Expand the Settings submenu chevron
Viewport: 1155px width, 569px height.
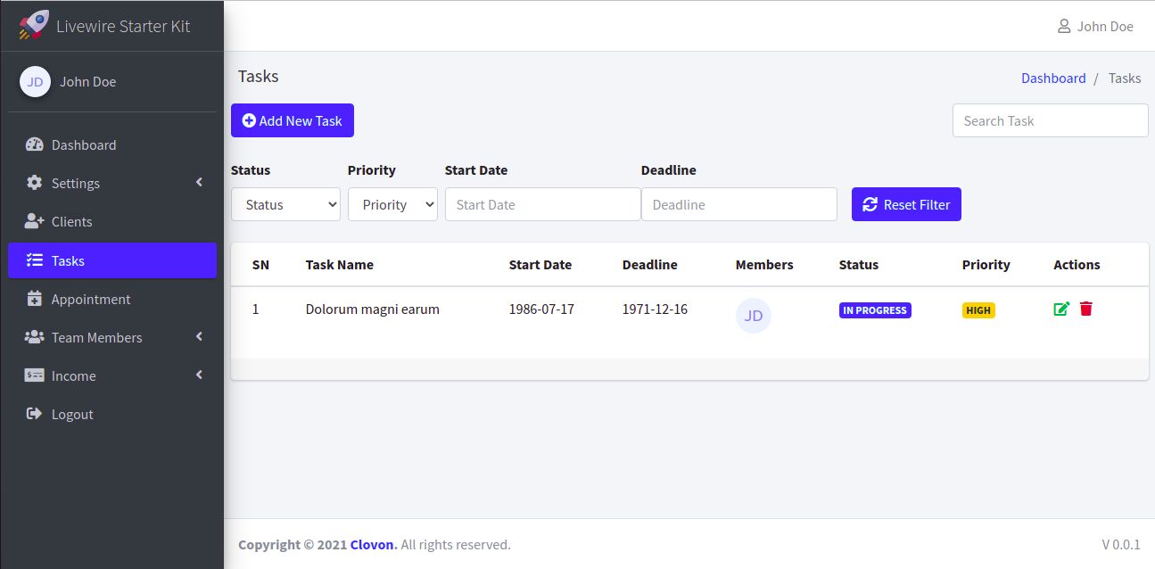199,183
